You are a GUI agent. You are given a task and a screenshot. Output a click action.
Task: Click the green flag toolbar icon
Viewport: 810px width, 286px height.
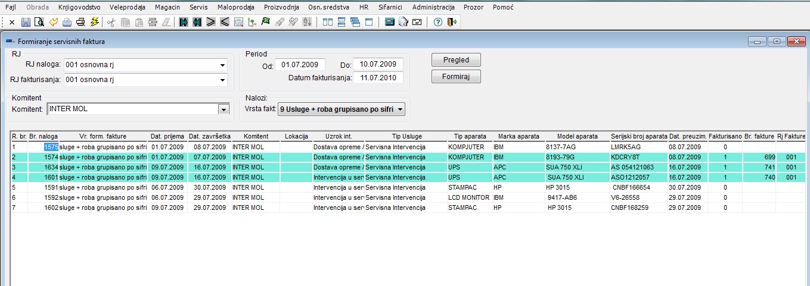(x=266, y=22)
